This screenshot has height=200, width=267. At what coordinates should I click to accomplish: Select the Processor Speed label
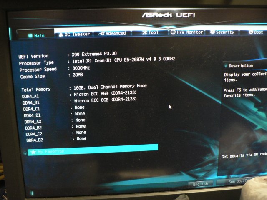(x=38, y=70)
